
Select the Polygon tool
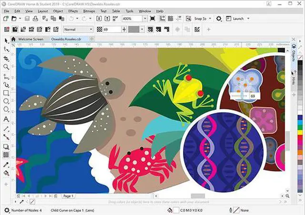6,109
